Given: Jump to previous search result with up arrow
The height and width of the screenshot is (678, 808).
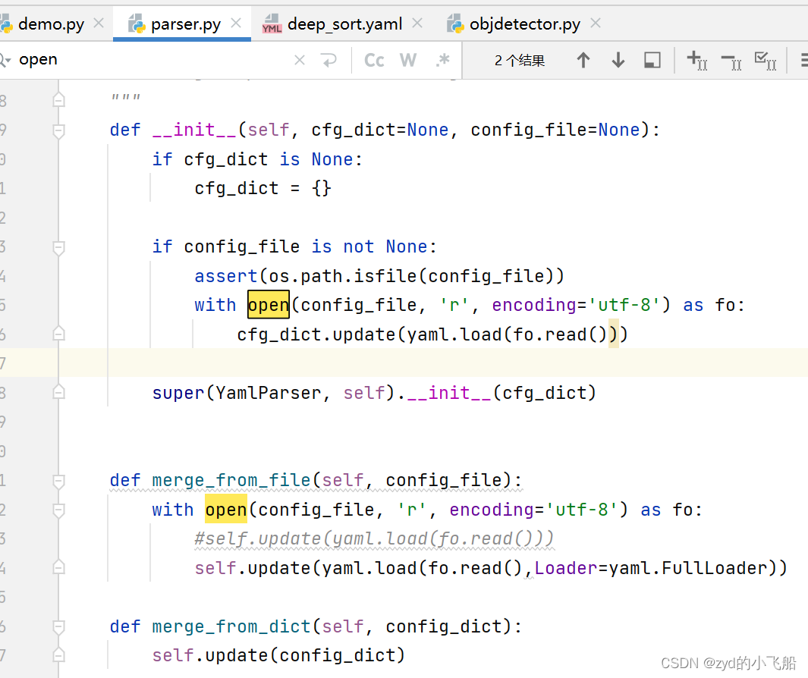Looking at the screenshot, I should (x=583, y=60).
